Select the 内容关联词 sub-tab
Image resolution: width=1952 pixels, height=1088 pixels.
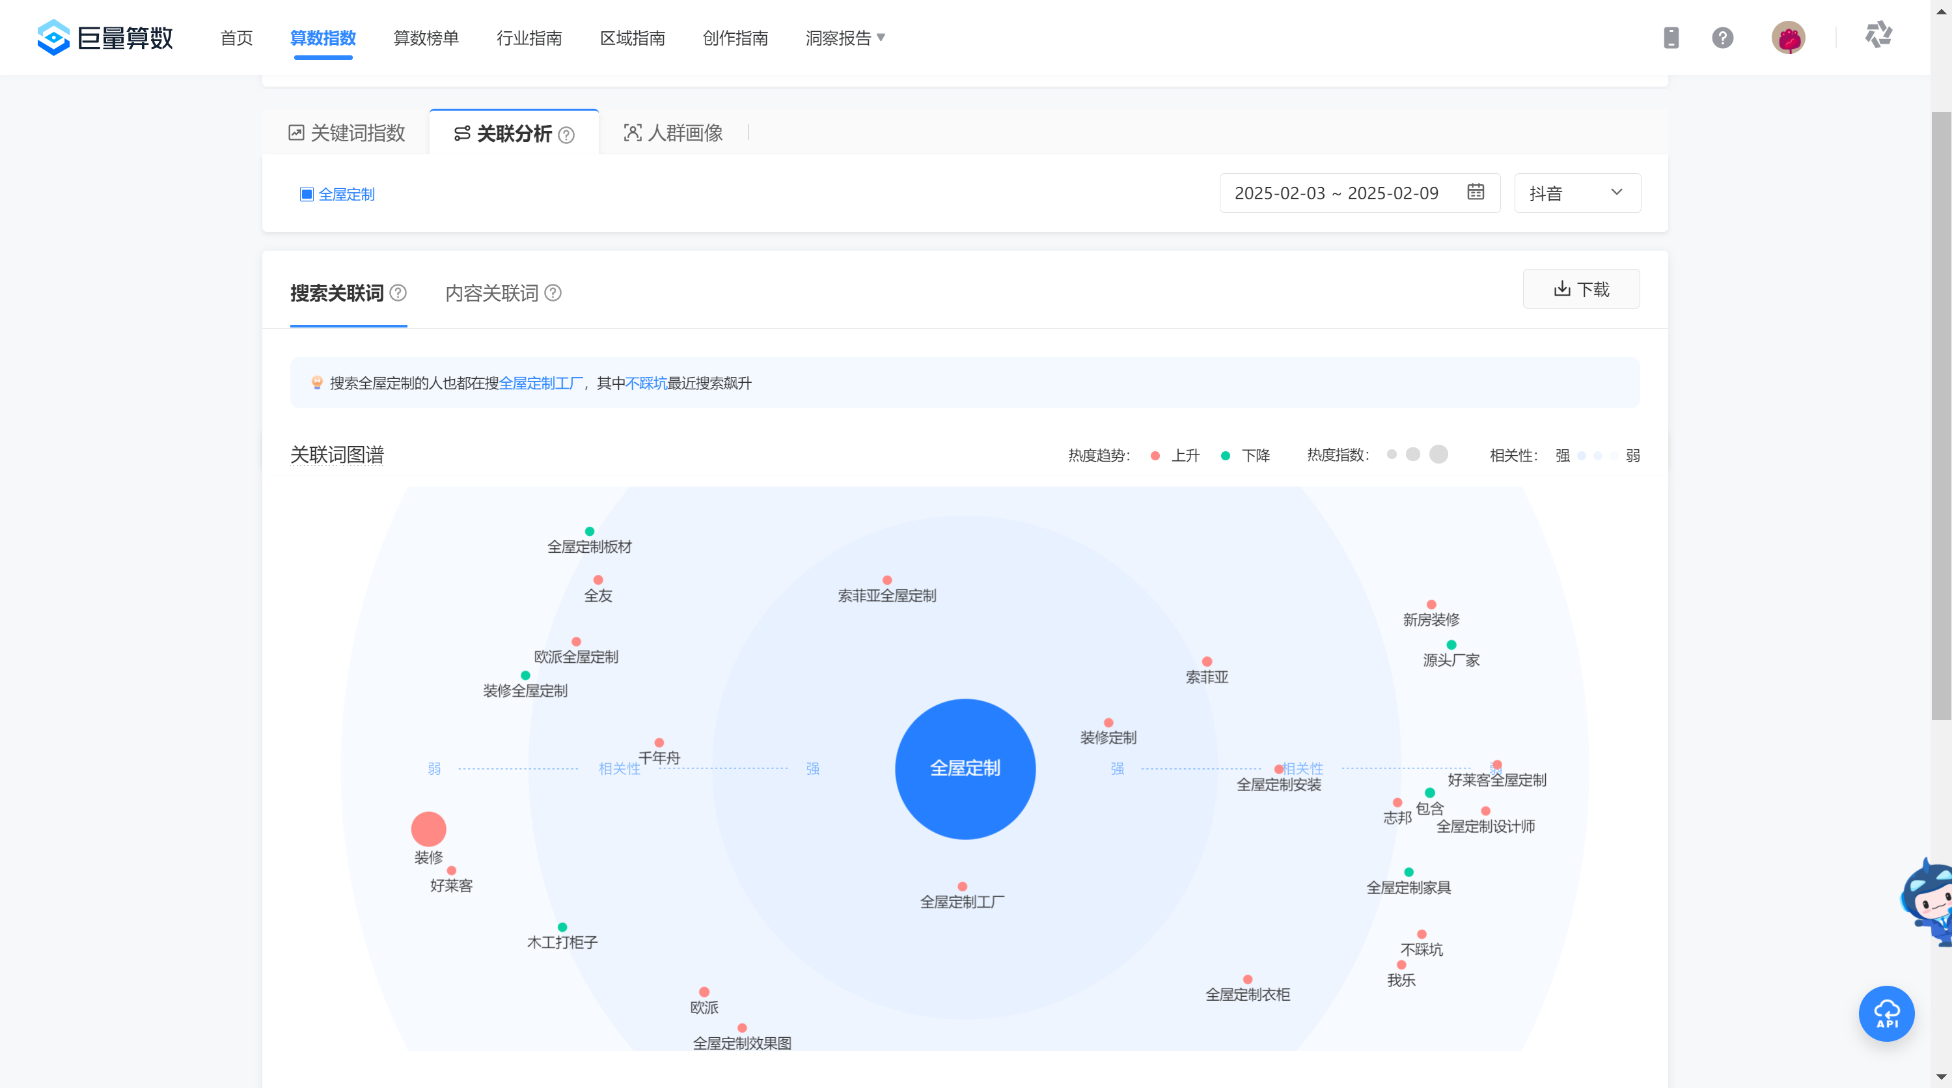click(x=492, y=292)
